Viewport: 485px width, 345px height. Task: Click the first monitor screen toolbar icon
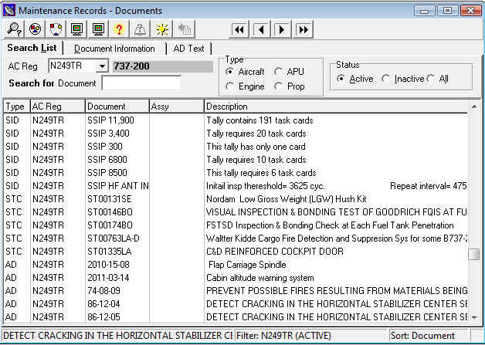click(77, 29)
